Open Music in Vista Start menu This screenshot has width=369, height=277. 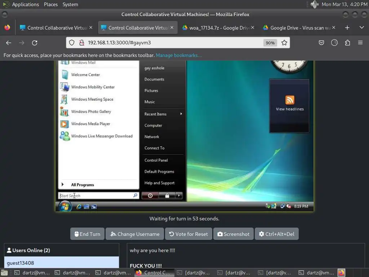click(150, 102)
